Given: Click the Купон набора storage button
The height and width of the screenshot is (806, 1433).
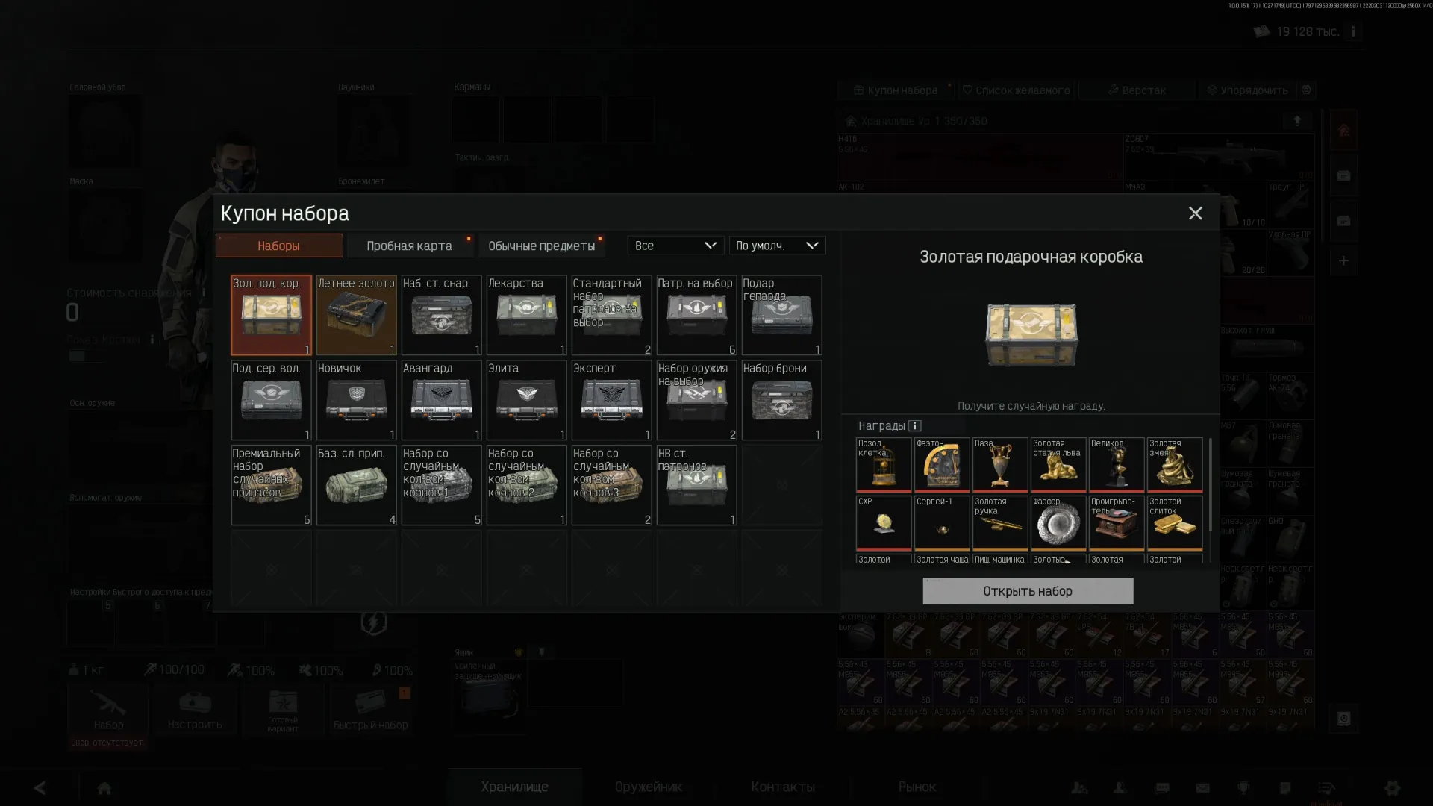Looking at the screenshot, I should [896, 90].
